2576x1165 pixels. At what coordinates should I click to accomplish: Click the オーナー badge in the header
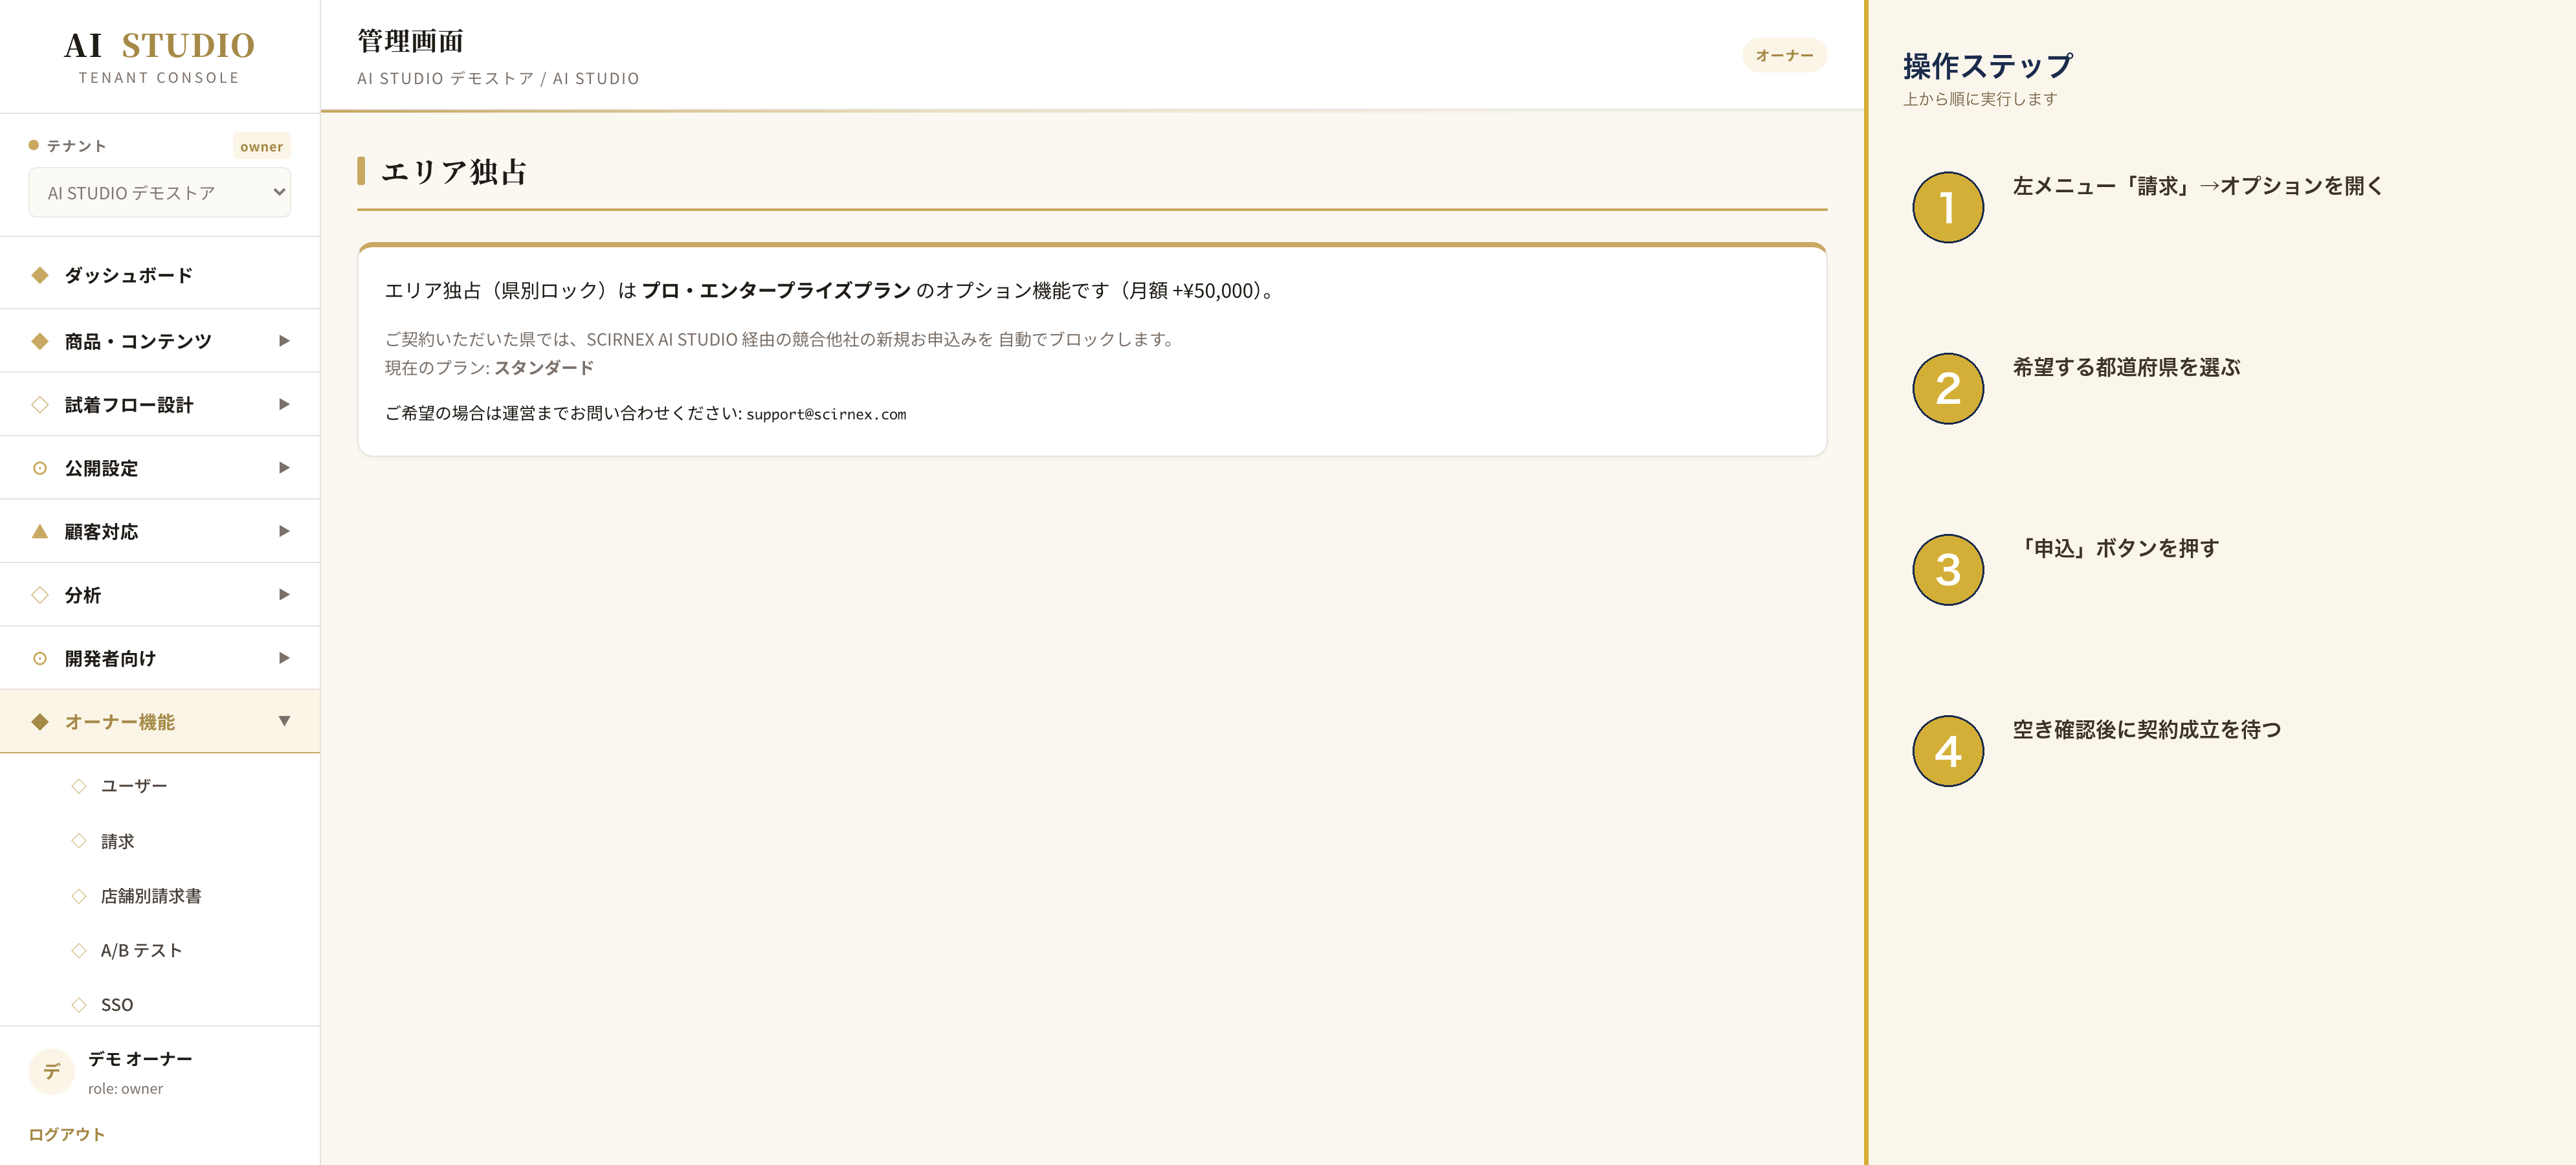[1784, 55]
